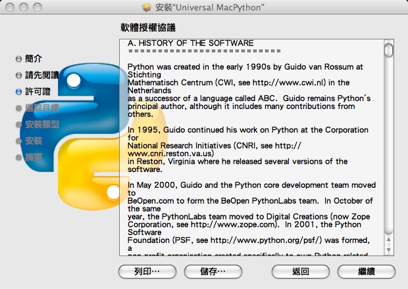
Task: Click the scrollbar down arrow
Action: coord(388,250)
